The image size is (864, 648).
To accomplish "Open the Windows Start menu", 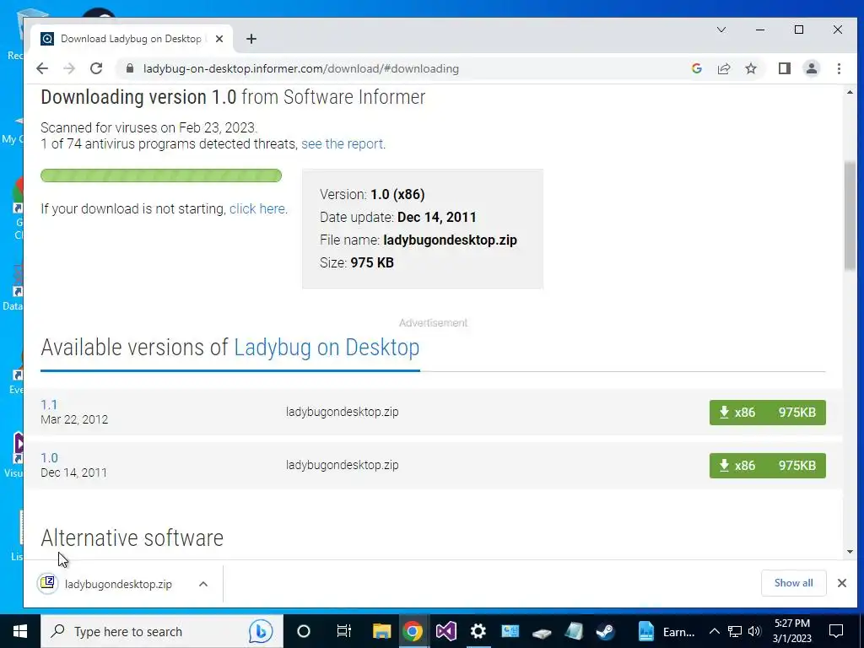I will (x=20, y=631).
